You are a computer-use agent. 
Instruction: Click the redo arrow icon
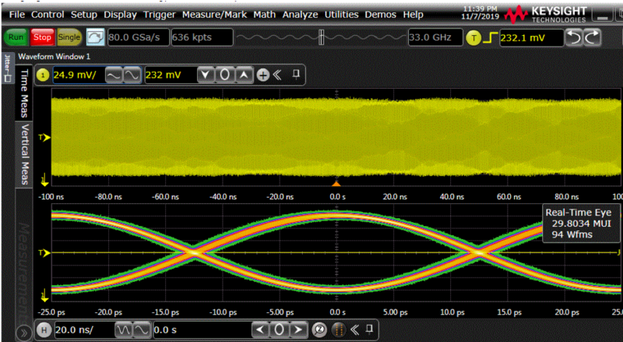point(592,37)
